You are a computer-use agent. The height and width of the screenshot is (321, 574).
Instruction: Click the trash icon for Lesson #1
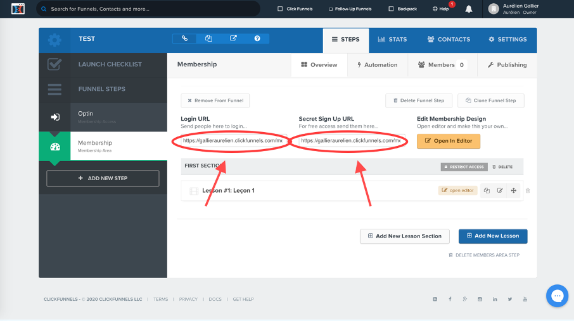coord(528,191)
